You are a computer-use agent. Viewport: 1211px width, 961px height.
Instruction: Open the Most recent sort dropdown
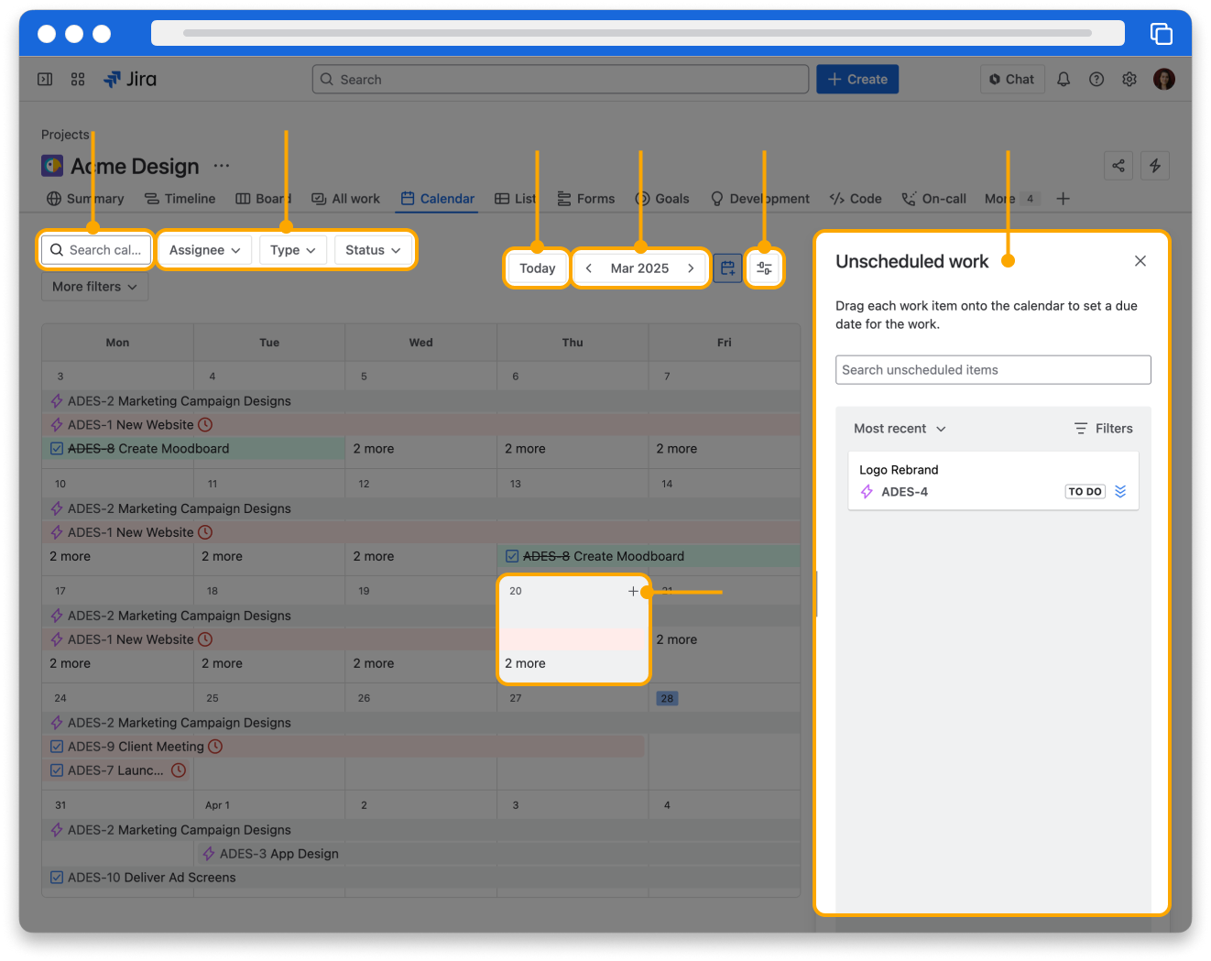point(900,429)
